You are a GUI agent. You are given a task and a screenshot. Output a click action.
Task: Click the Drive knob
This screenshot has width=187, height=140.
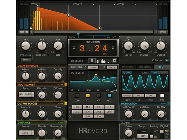coord(128,133)
